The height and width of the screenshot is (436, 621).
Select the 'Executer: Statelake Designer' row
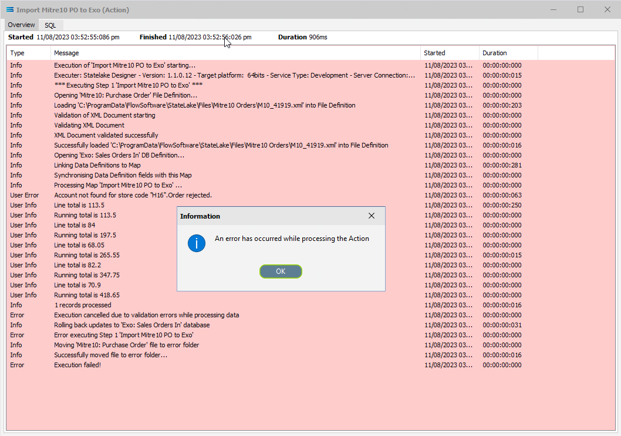[310, 75]
